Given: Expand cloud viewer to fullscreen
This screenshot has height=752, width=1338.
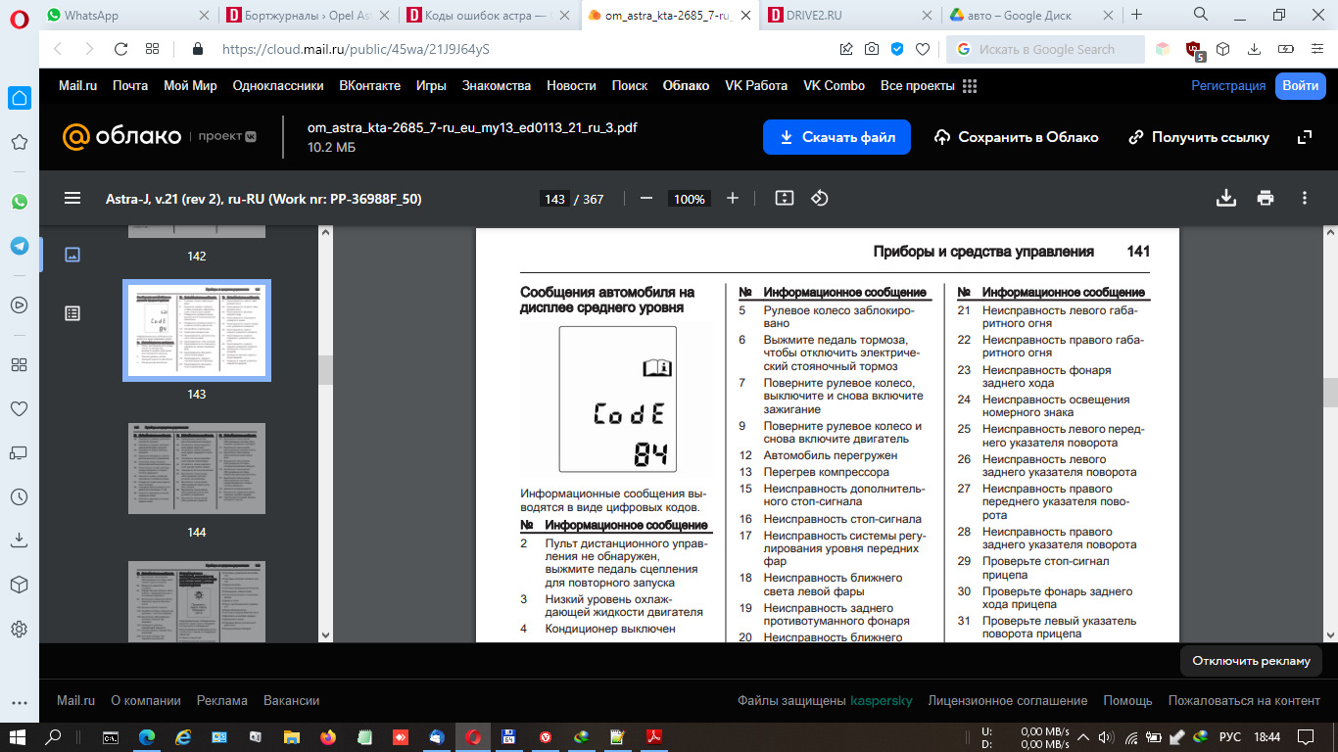Looking at the screenshot, I should pyautogui.click(x=1305, y=137).
